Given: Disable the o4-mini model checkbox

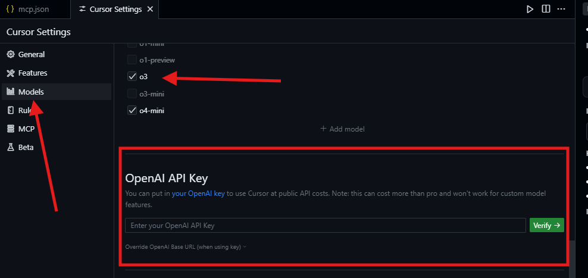Looking at the screenshot, I should 132,111.
